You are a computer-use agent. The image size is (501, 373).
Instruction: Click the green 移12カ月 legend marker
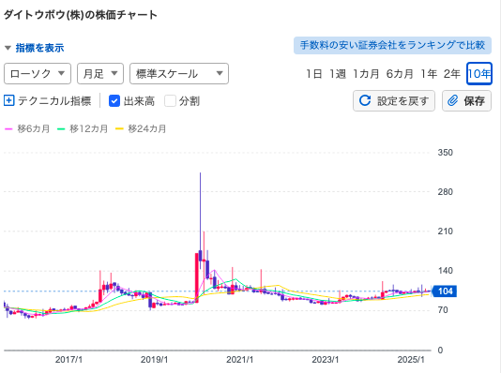pos(61,129)
